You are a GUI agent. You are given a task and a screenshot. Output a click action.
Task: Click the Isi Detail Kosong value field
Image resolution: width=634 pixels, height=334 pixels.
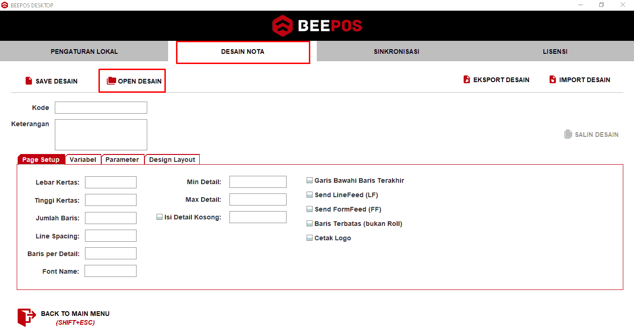point(258,217)
